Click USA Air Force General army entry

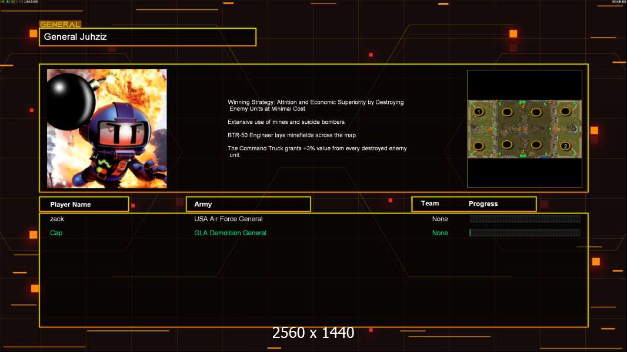228,219
